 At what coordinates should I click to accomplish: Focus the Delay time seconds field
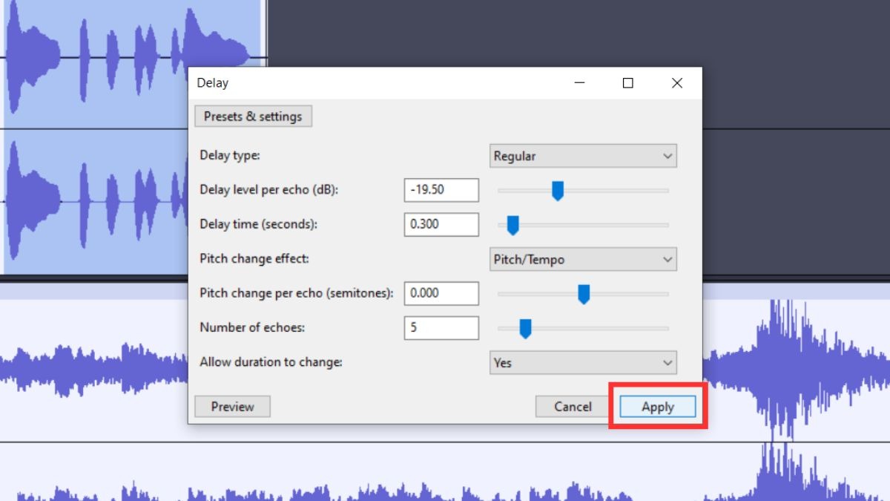(441, 224)
